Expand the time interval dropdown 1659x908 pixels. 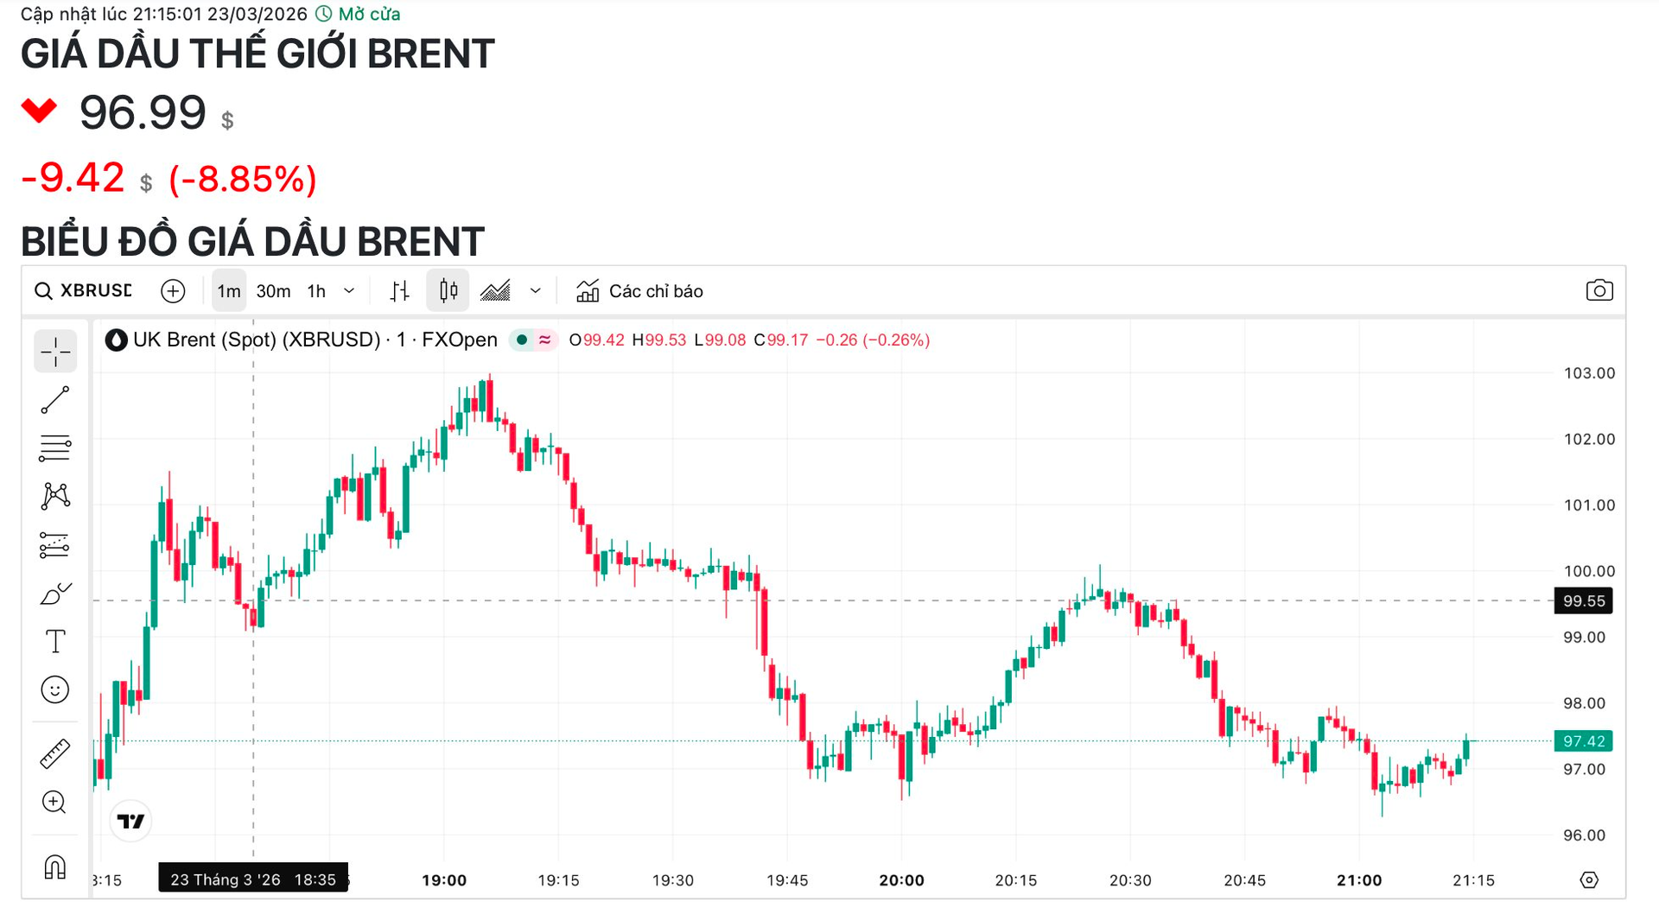tap(349, 291)
